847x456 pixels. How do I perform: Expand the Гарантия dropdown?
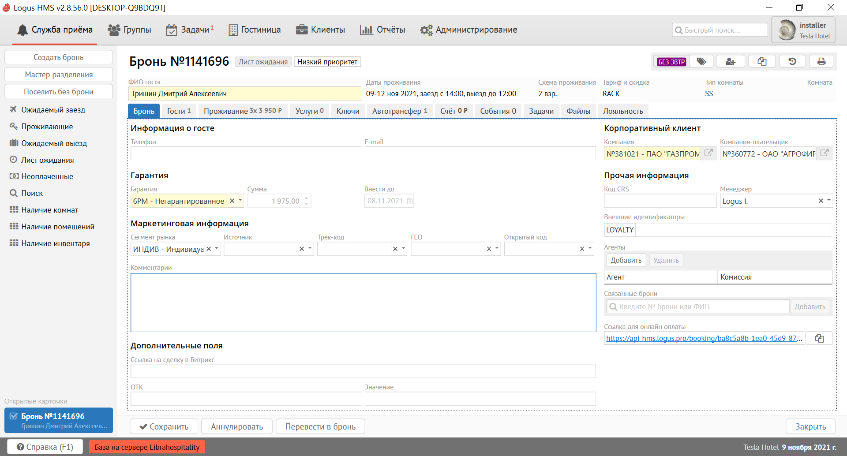click(240, 201)
